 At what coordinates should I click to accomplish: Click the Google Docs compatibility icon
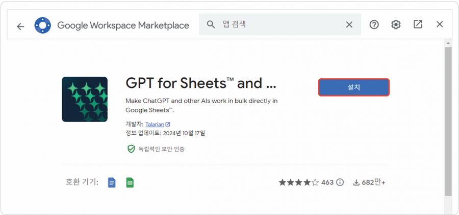point(112,182)
